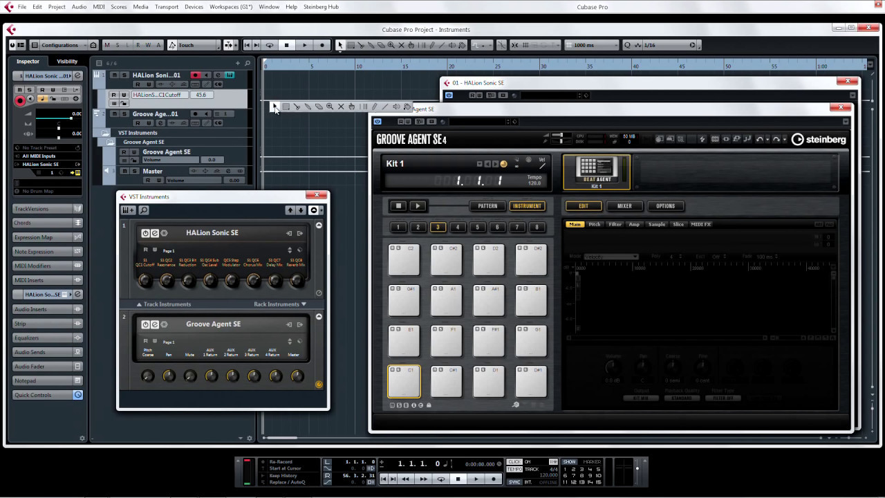Open the OPTIONS page in Groove Agent

tap(665, 205)
